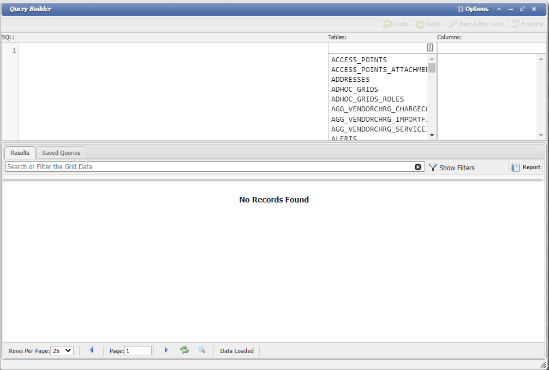Open the Report button
The height and width of the screenshot is (370, 549).
(526, 168)
